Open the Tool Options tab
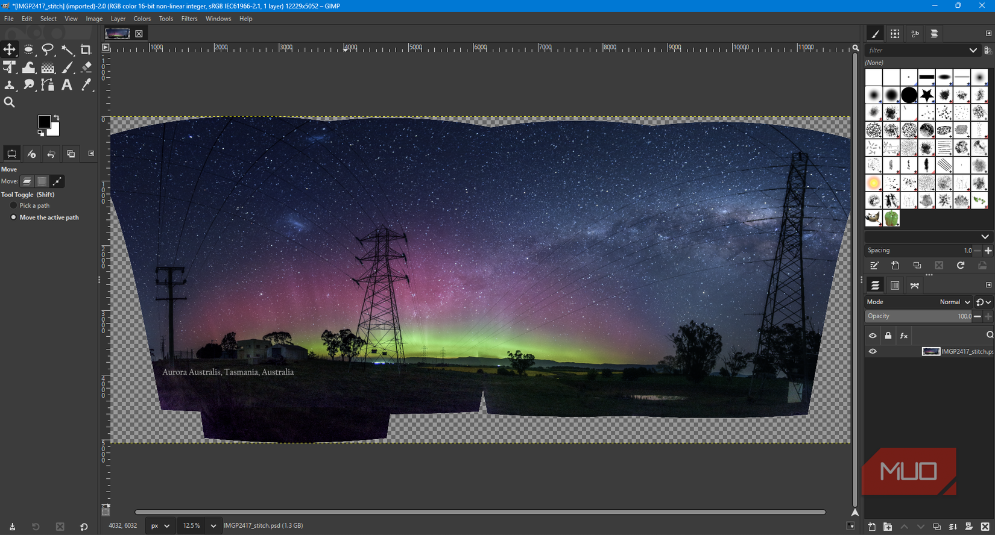Viewport: 995px width, 535px height. tap(11, 154)
